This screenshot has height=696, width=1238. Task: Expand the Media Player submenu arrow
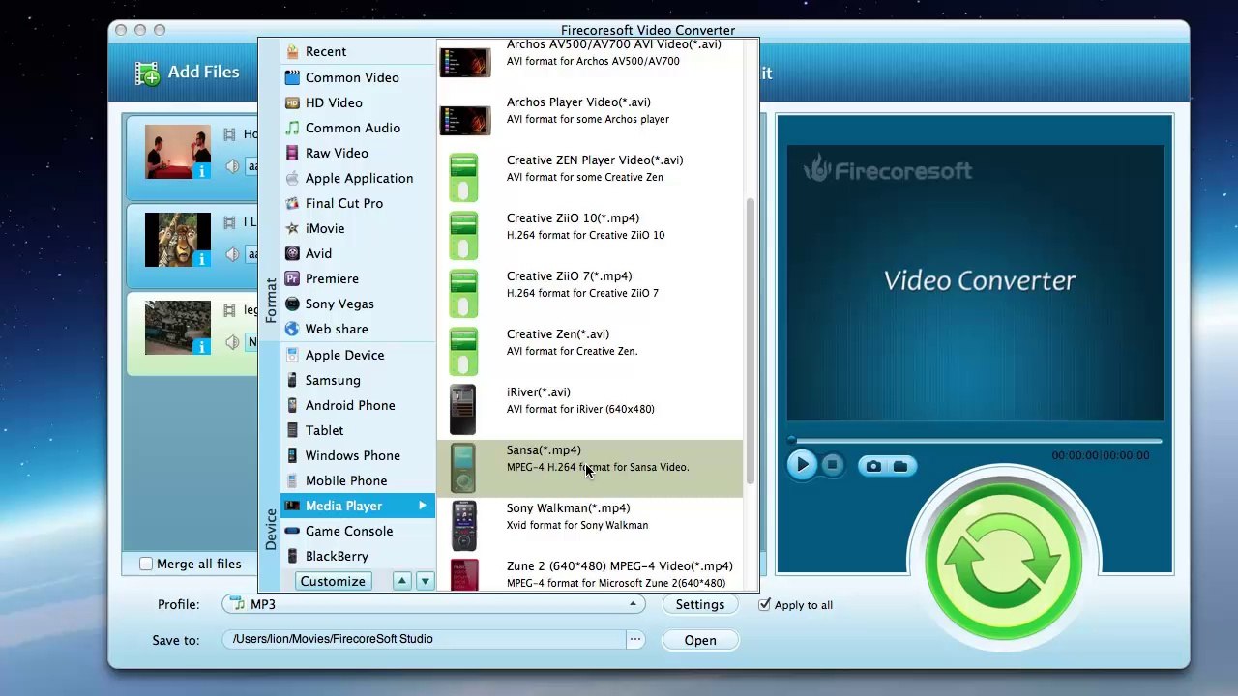click(x=422, y=506)
